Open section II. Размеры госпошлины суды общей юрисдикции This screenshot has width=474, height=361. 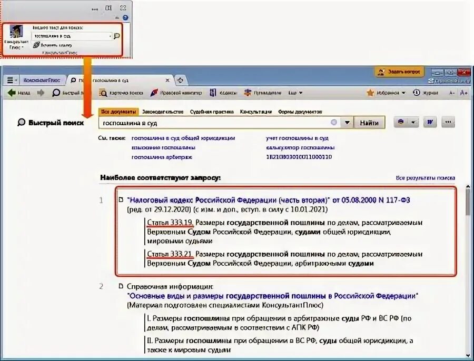point(280,345)
